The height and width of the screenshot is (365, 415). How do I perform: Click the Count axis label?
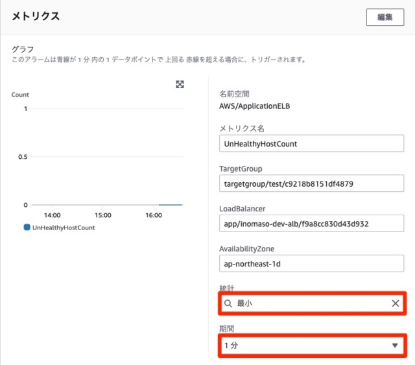point(20,95)
